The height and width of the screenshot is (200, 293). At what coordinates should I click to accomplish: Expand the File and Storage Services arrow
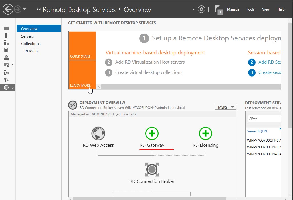click(13, 65)
